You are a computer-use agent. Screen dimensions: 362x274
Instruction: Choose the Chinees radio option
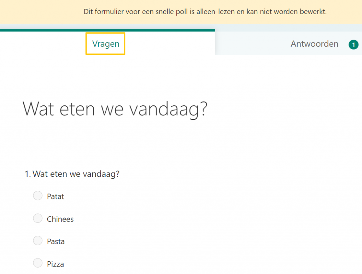38,218
